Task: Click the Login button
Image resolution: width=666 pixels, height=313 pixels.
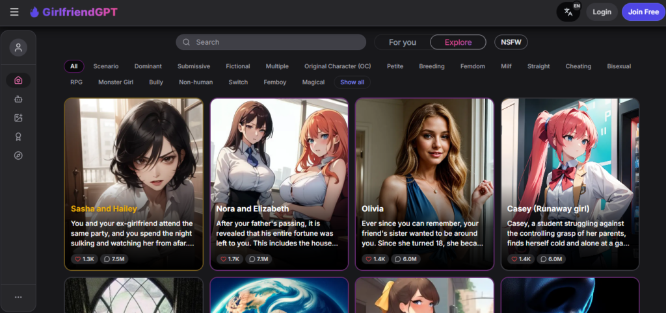Action: 602,12
